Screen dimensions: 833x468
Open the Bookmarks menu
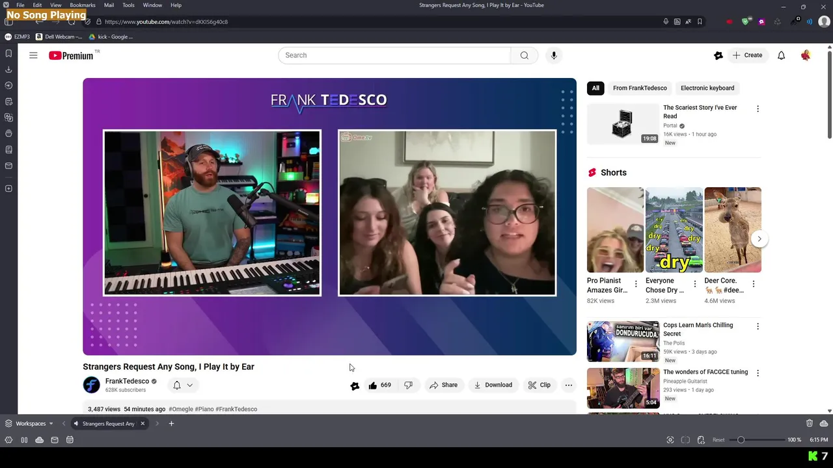point(83,5)
